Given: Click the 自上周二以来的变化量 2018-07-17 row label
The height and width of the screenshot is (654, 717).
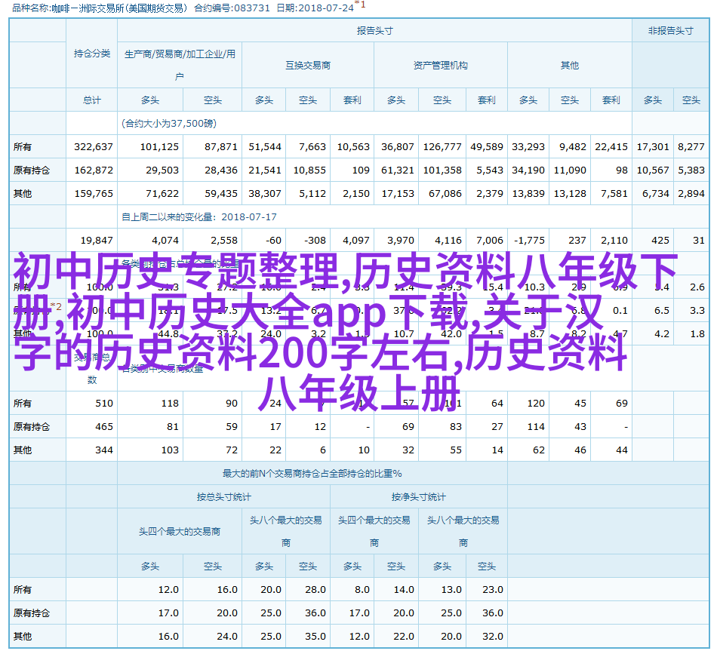Looking at the screenshot, I should click(199, 217).
